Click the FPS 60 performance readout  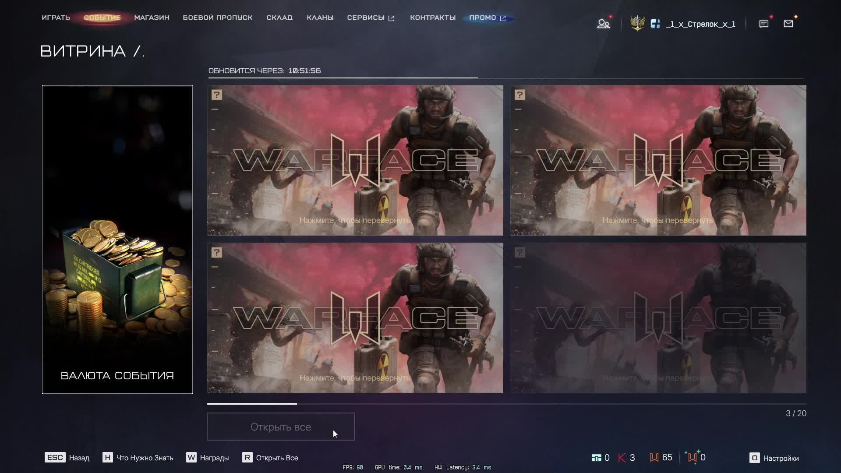(x=353, y=467)
